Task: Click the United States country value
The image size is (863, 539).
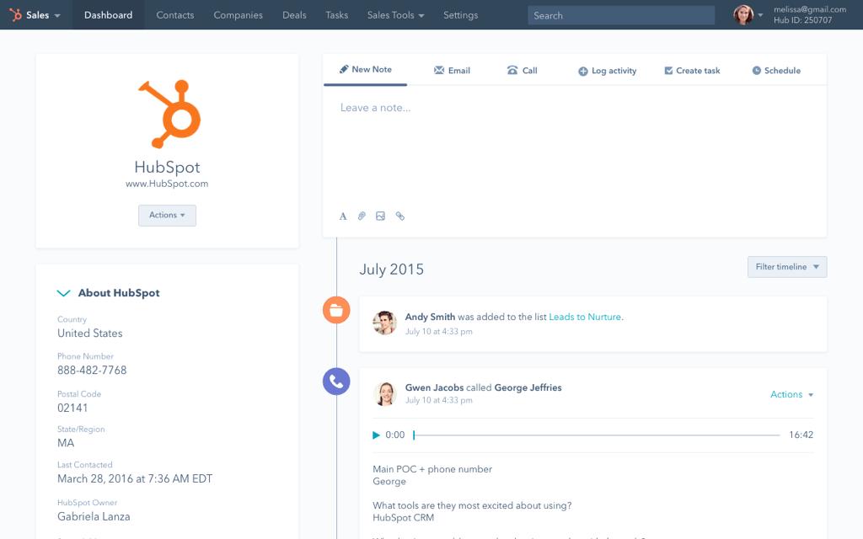Action: 89,334
